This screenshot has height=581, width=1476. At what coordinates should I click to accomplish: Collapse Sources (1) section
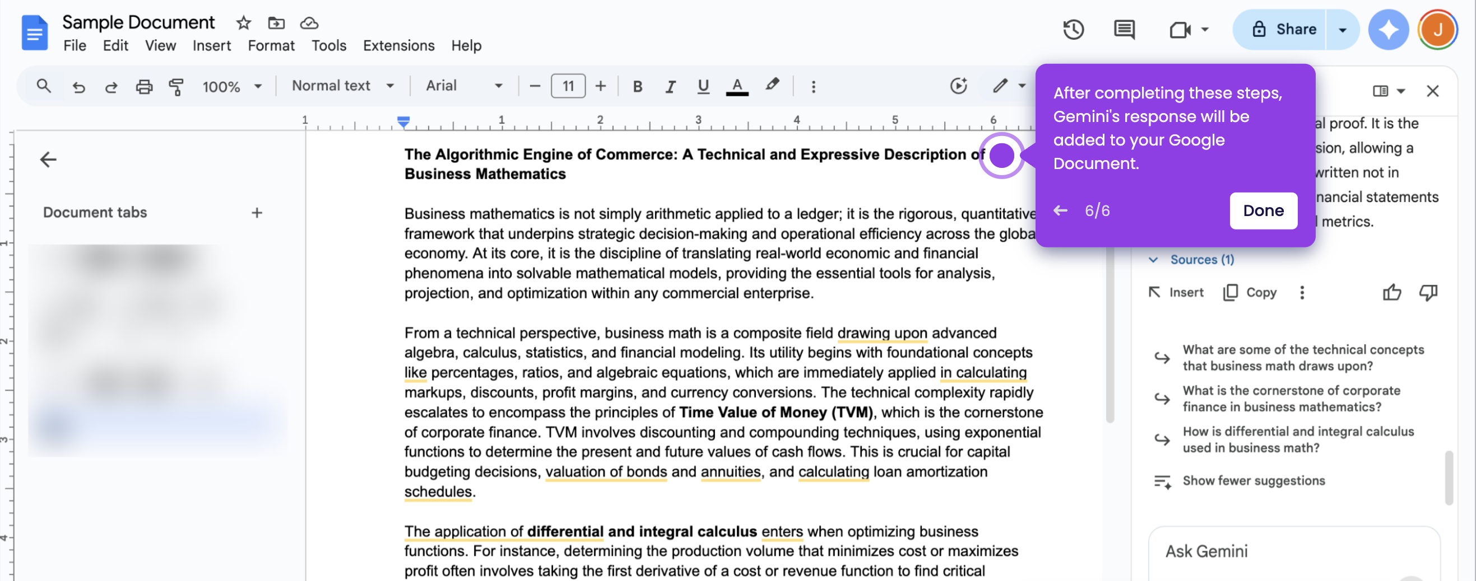point(1192,259)
